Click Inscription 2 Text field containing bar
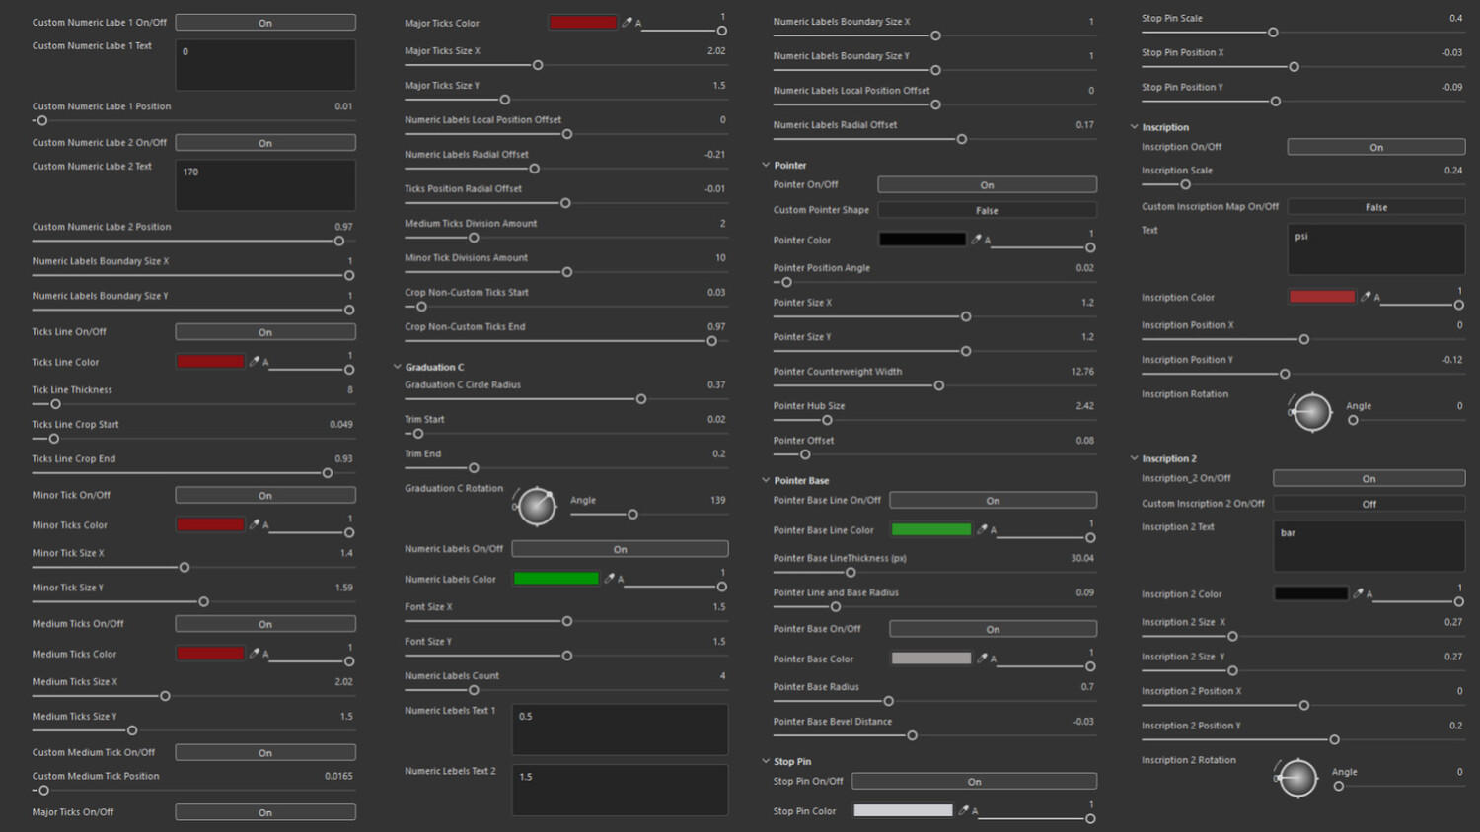Image resolution: width=1480 pixels, height=832 pixels. coord(1369,546)
